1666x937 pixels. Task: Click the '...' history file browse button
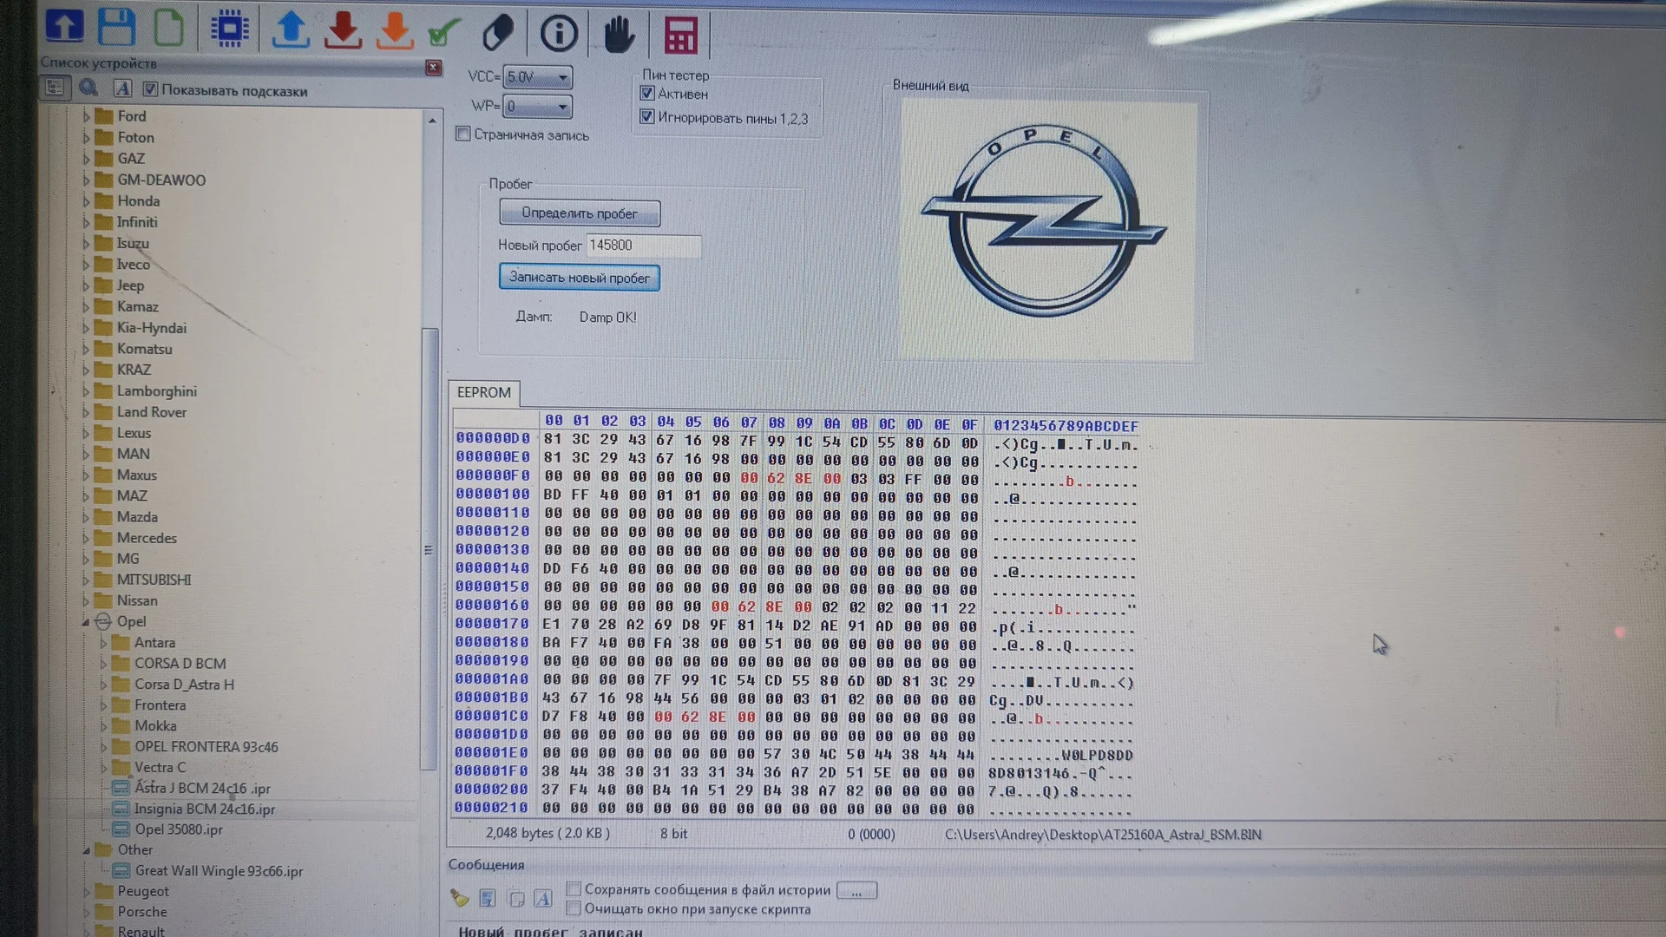856,891
